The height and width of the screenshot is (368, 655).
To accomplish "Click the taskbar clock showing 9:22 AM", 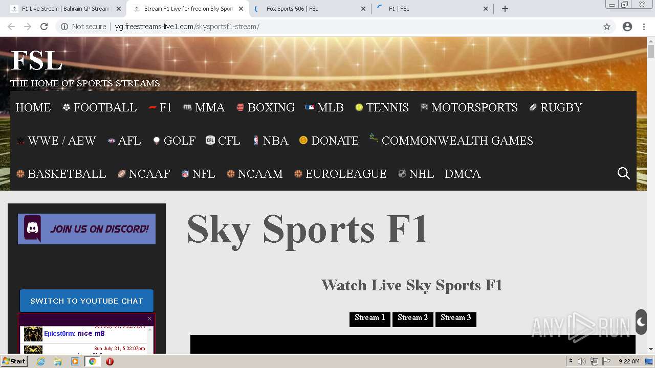I will [x=629, y=361].
